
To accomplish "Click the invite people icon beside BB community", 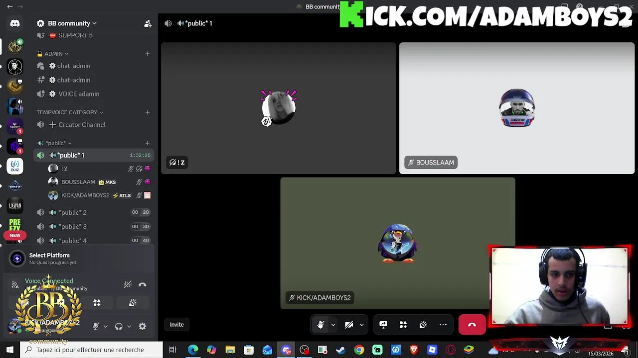I will pos(148,23).
